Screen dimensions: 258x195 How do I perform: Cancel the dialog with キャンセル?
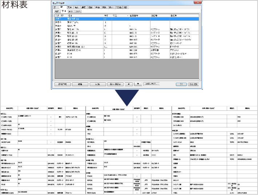[x=193, y=84]
